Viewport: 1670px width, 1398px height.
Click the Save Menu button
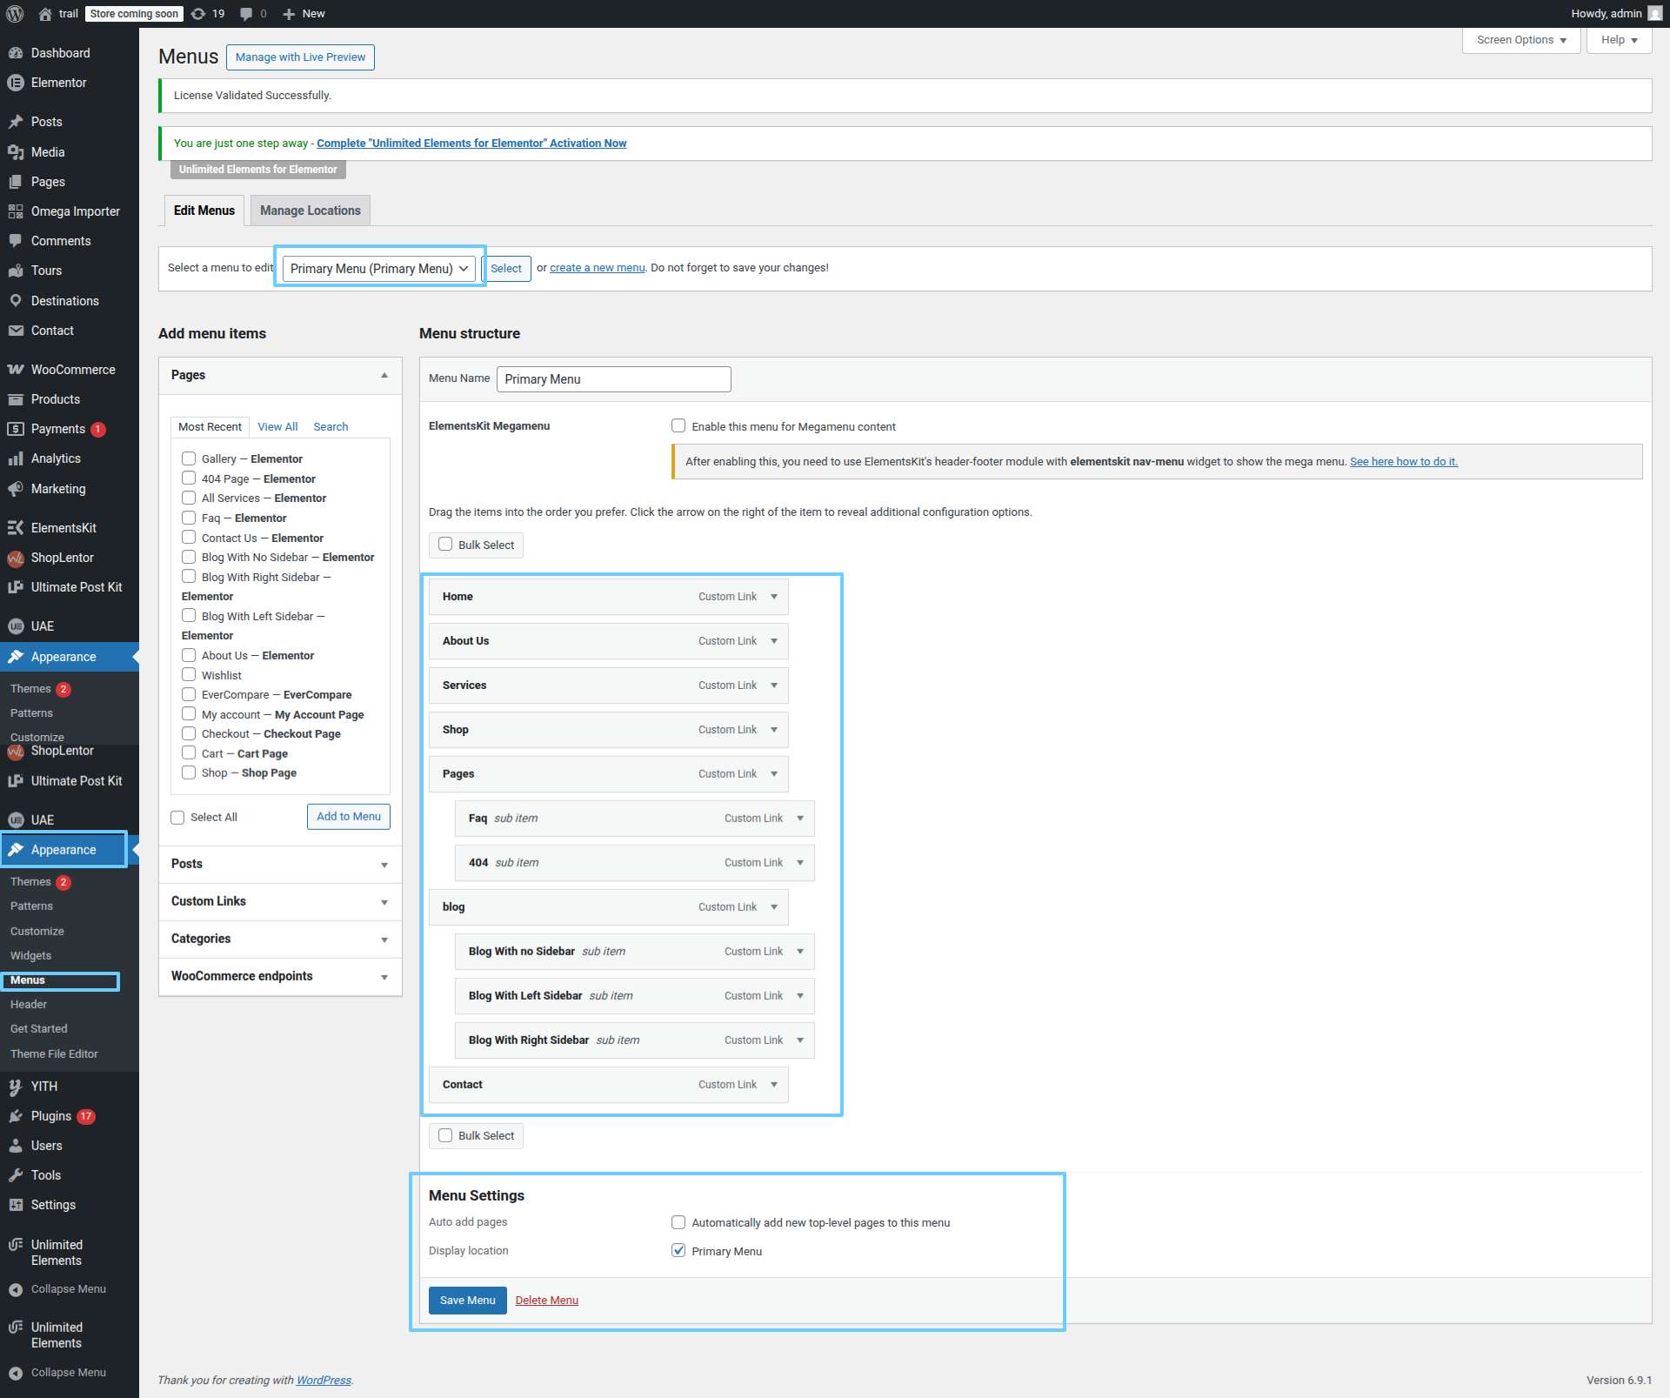point(467,1300)
